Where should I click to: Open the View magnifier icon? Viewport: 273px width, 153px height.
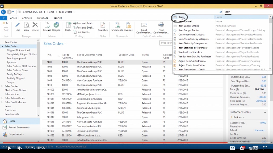click(27, 25)
